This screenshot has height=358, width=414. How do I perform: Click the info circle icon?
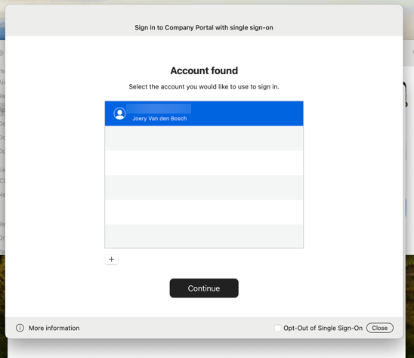coord(20,328)
